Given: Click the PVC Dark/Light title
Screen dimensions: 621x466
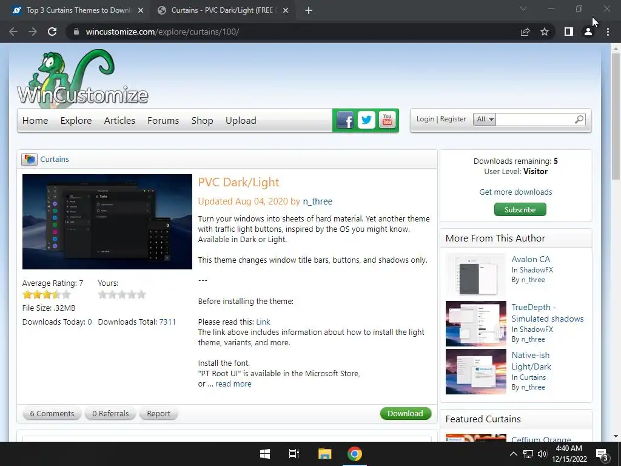Looking at the screenshot, I should point(238,182).
